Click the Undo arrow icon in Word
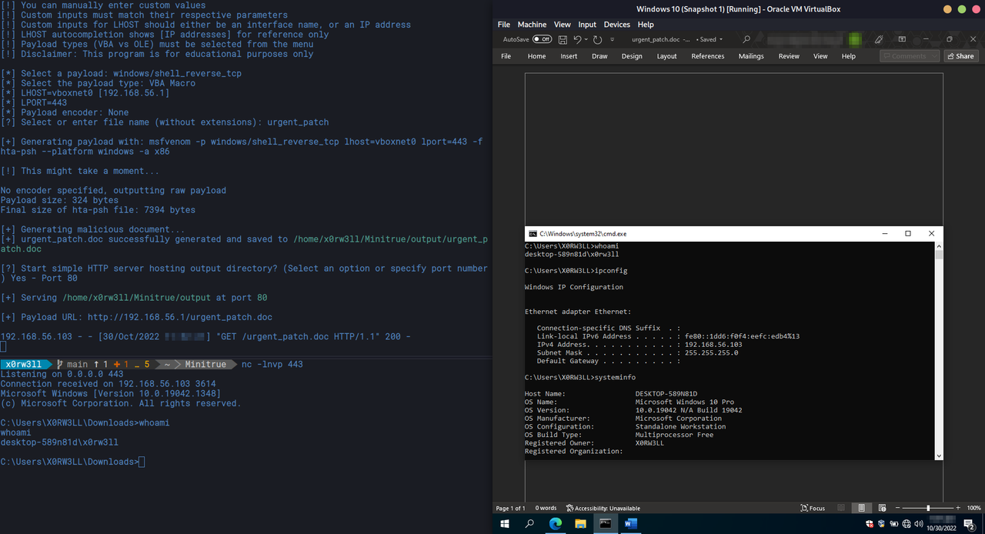 pyautogui.click(x=577, y=39)
